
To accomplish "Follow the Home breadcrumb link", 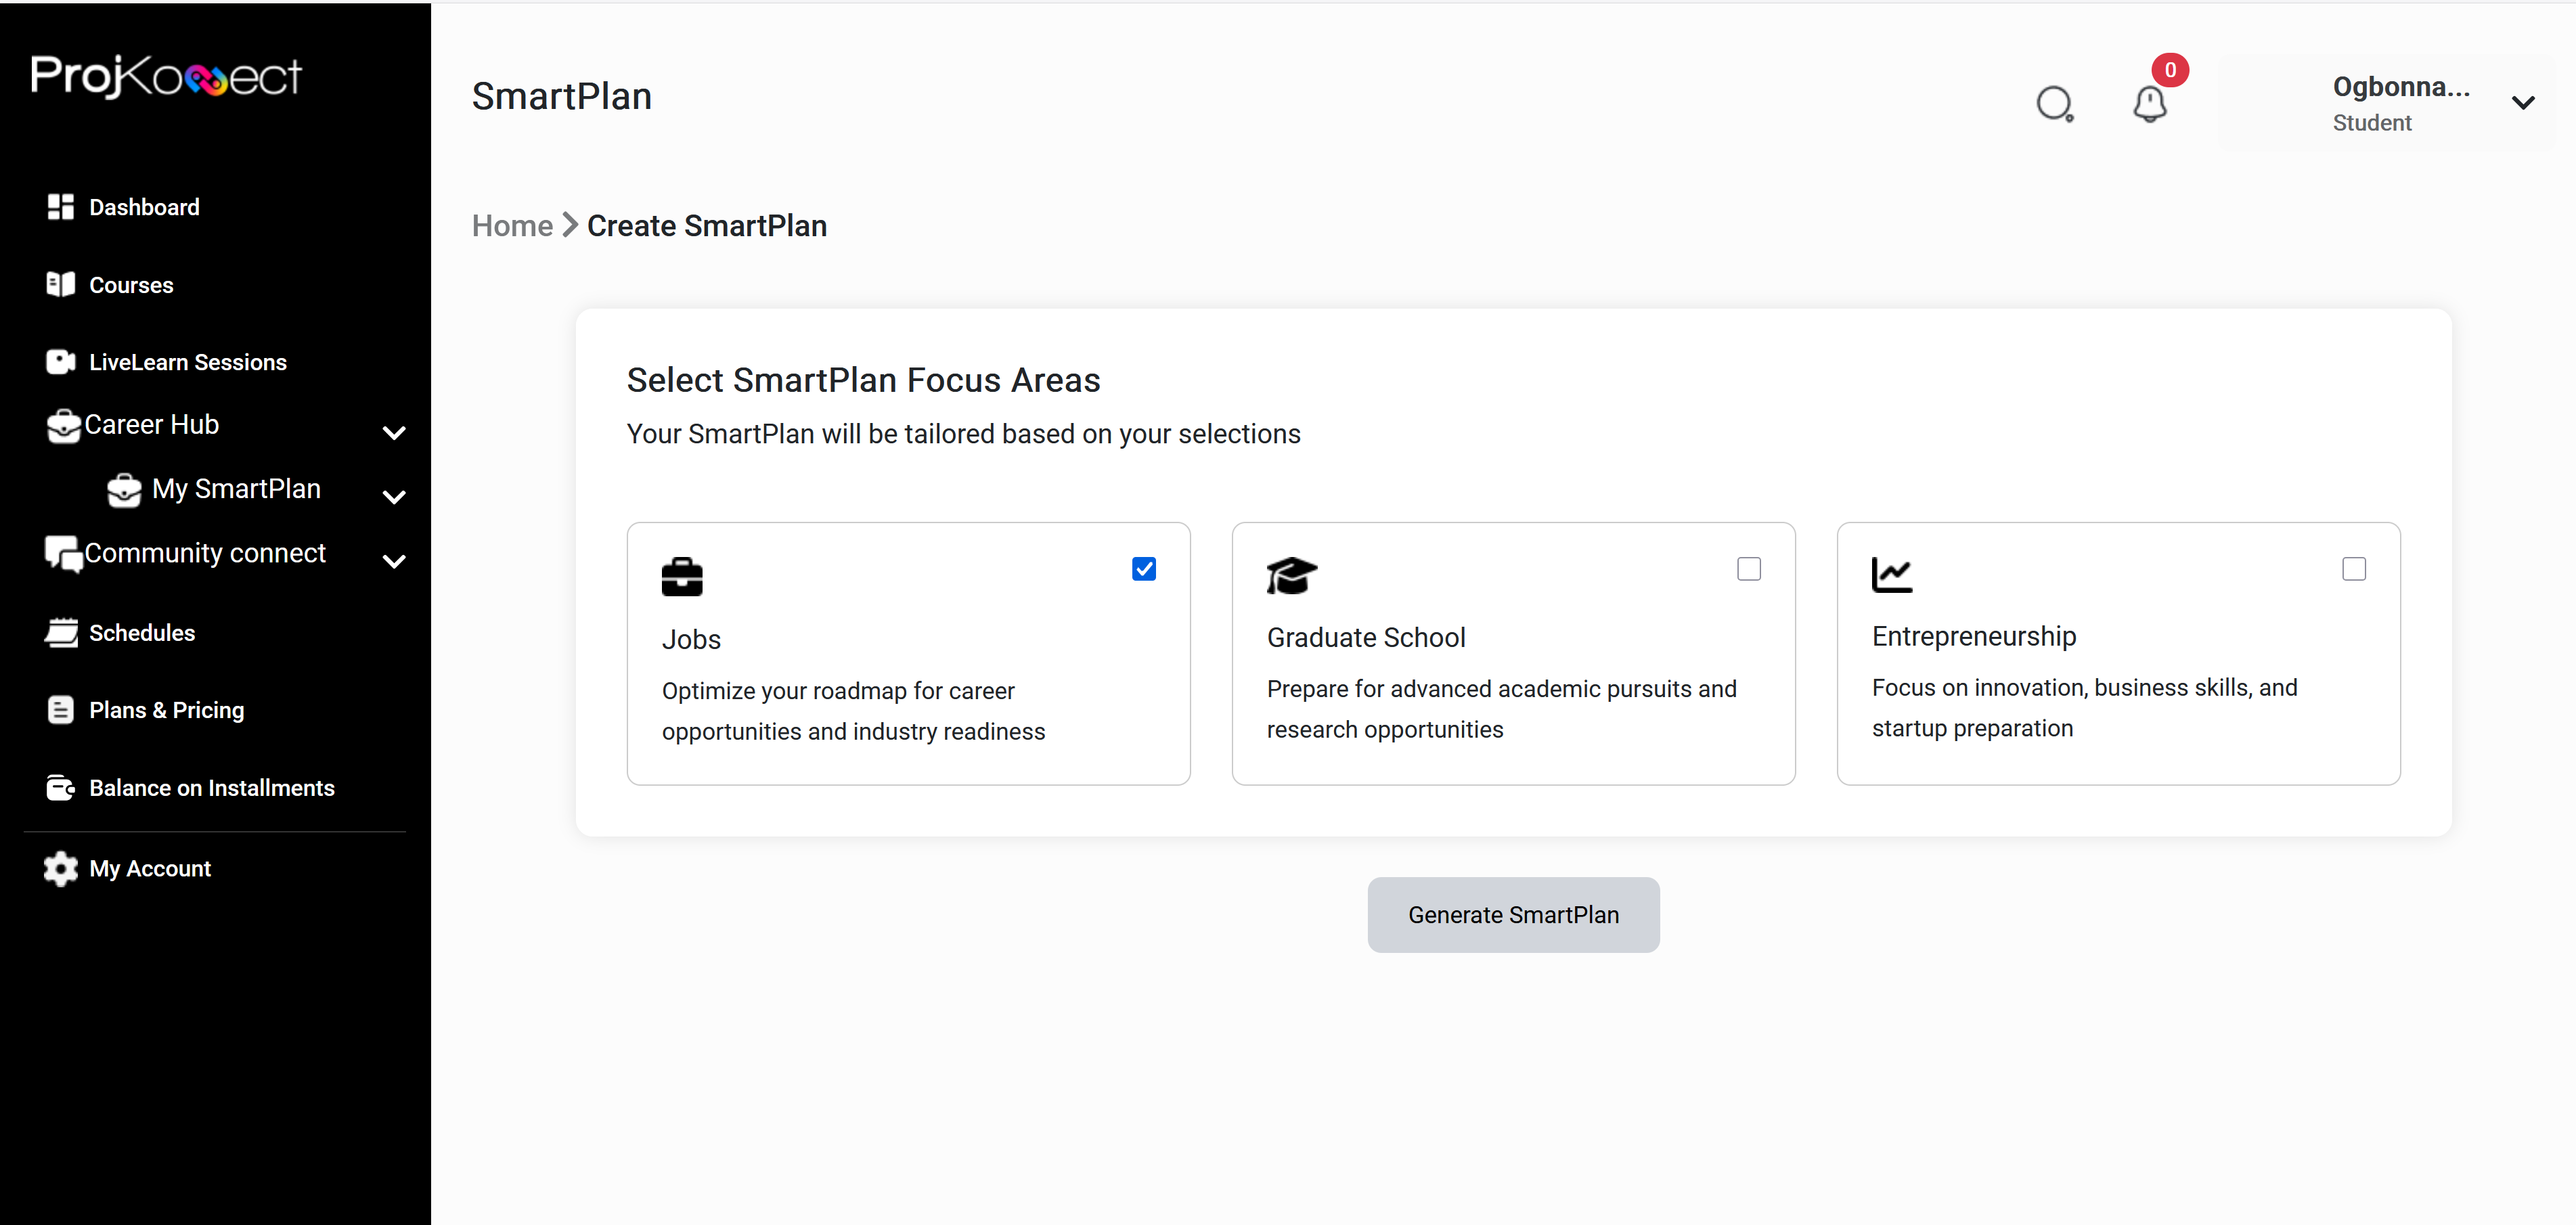I will [512, 225].
